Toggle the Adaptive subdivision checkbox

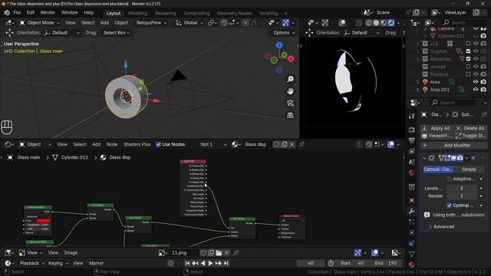pyautogui.click(x=450, y=179)
